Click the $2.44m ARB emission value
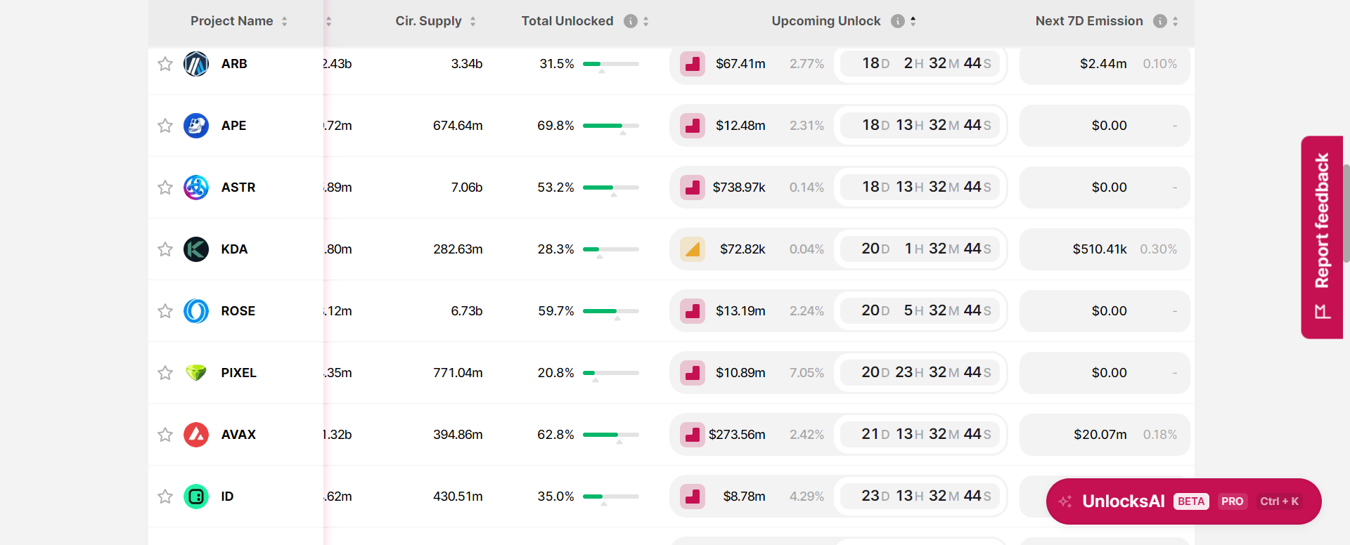The width and height of the screenshot is (1350, 545). (x=1103, y=64)
